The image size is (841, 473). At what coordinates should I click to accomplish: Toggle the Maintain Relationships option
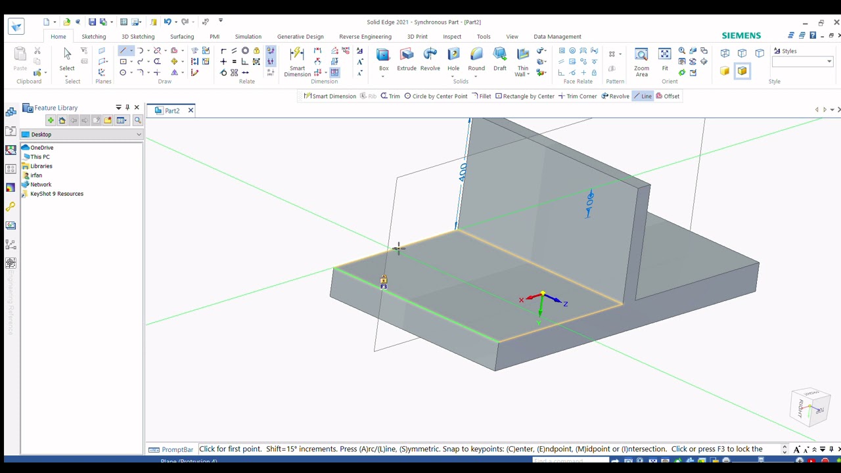(x=270, y=51)
